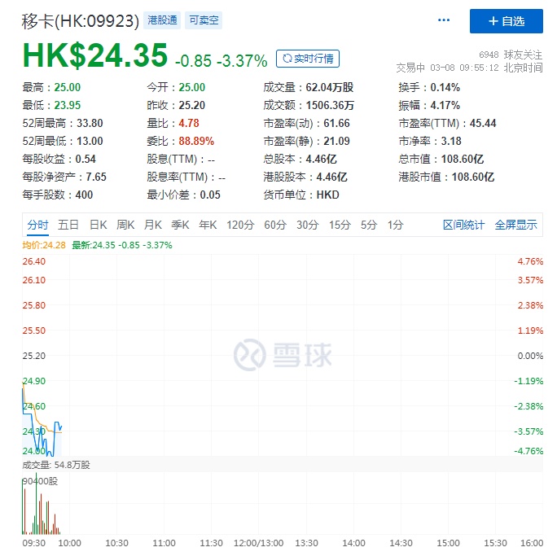
Task: Select the 季K chart tab
Action: [x=181, y=225]
